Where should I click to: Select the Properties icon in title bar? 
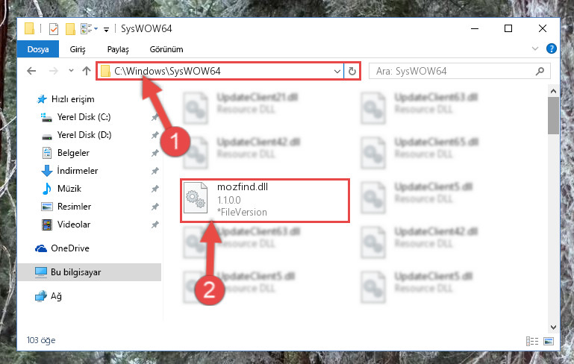(x=54, y=28)
